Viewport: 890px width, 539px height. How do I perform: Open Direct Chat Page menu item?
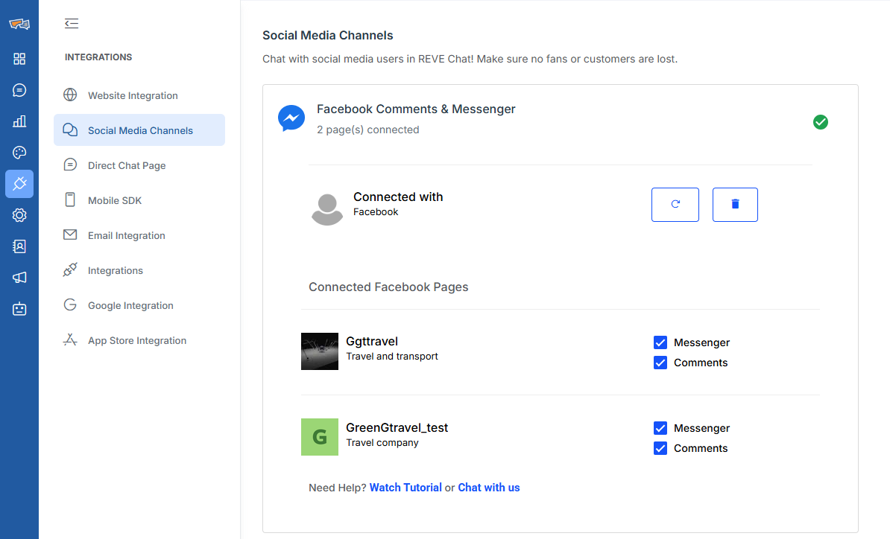pos(139,165)
